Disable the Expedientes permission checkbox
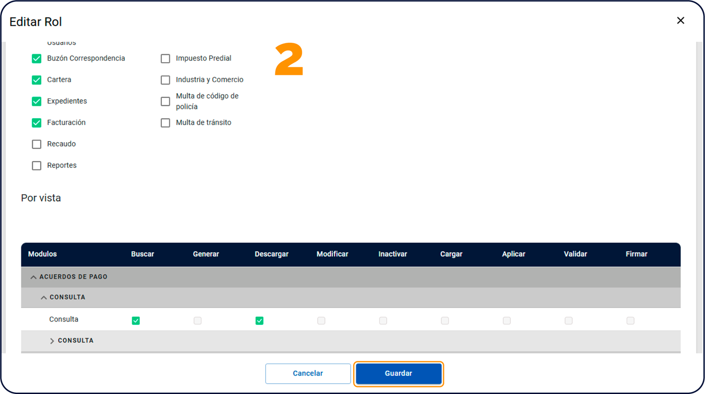 37,101
